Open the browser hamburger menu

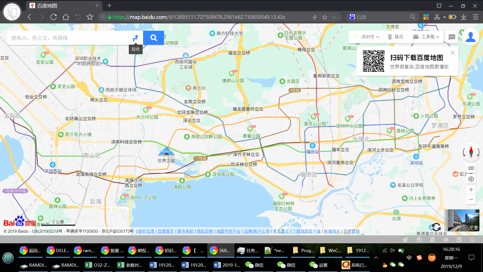[x=475, y=17]
